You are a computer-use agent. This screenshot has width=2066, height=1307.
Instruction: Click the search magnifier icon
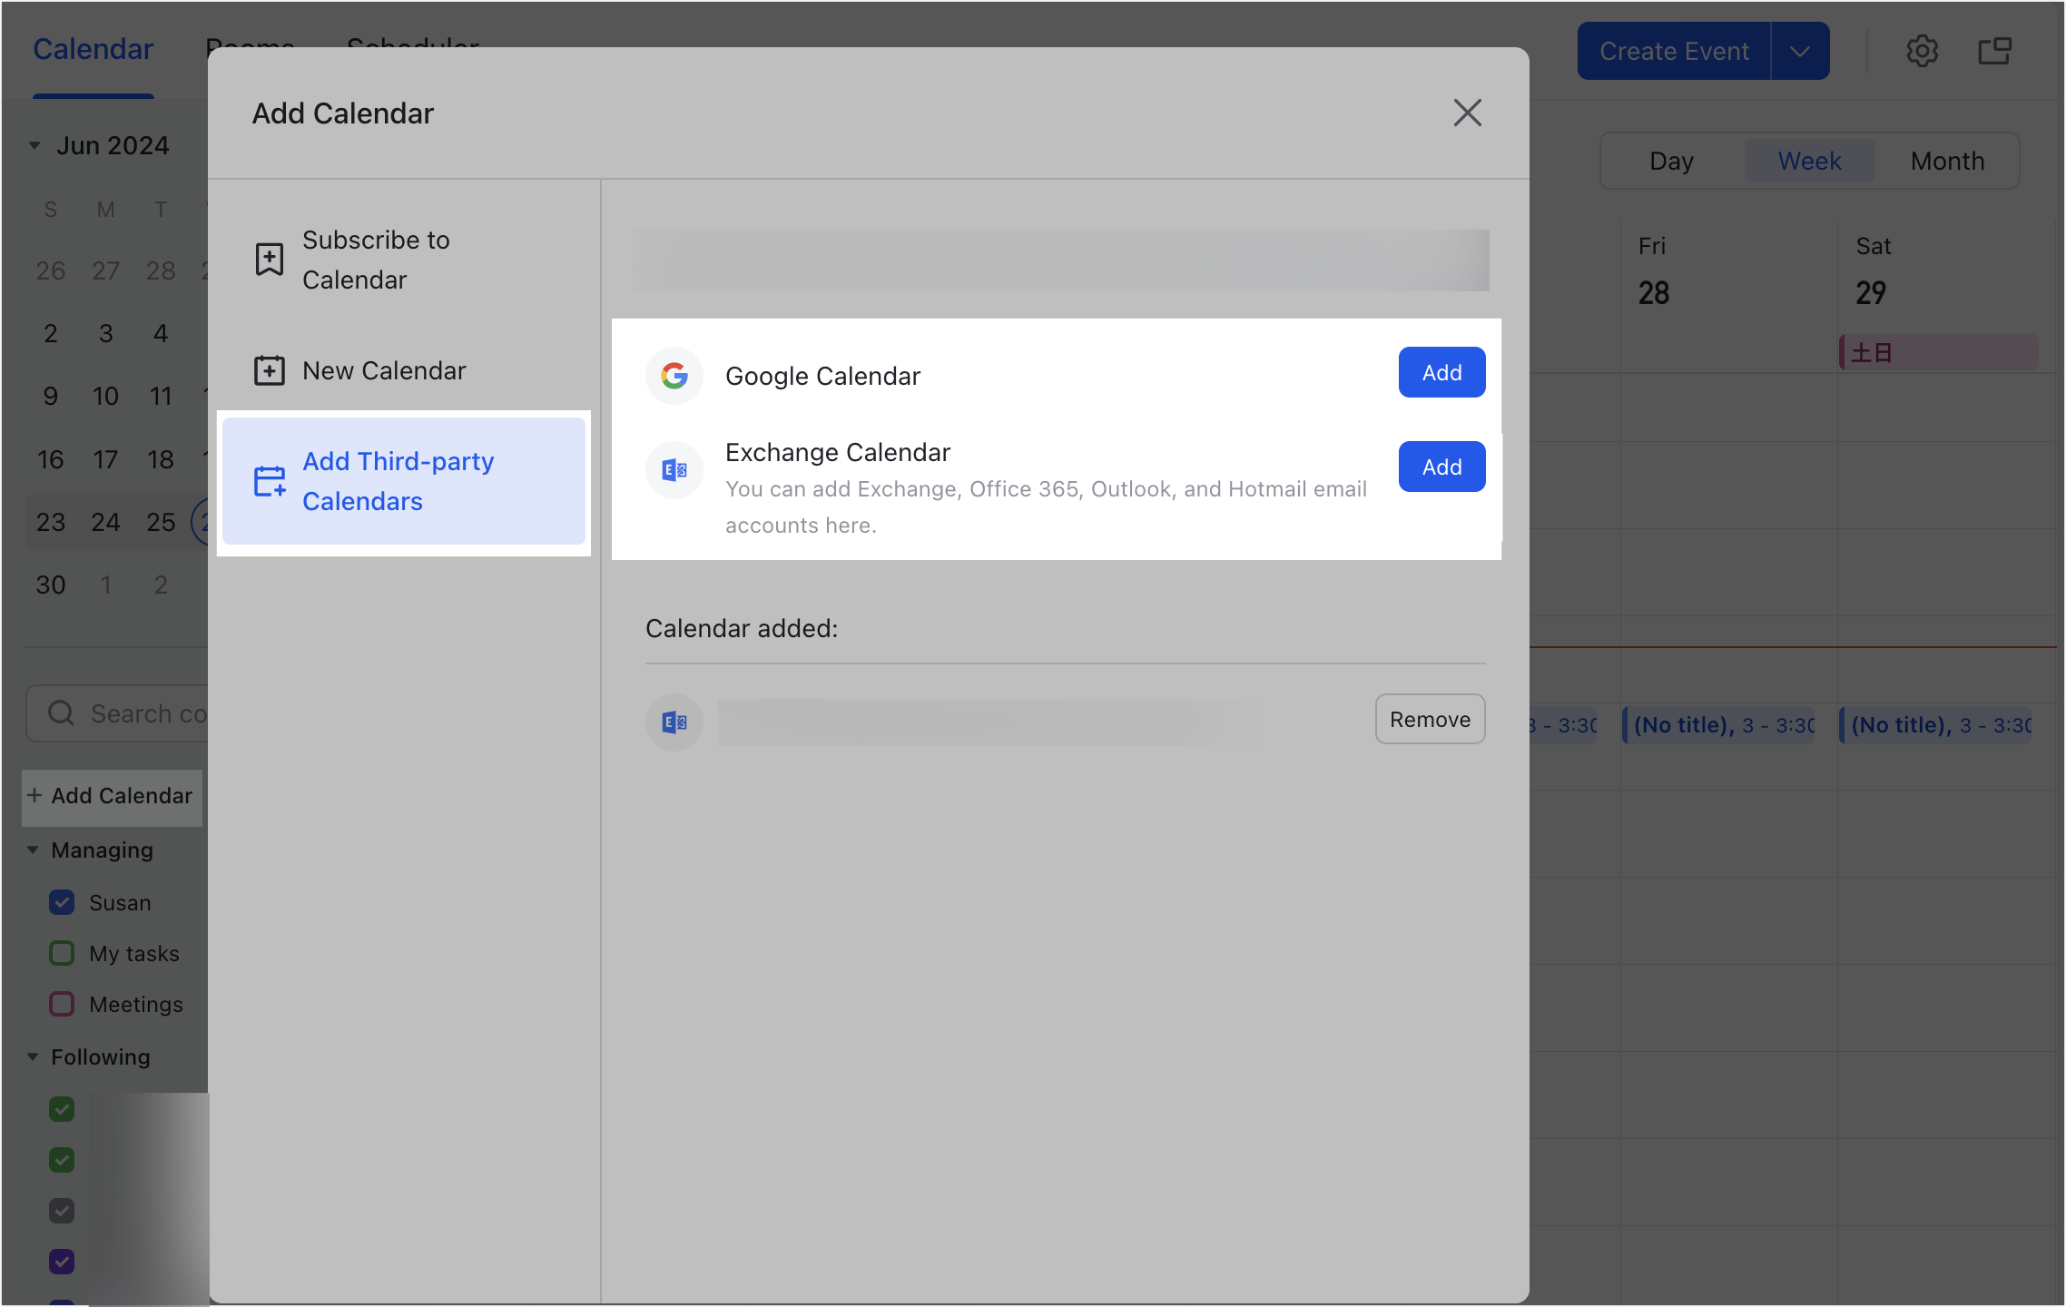[x=61, y=713]
